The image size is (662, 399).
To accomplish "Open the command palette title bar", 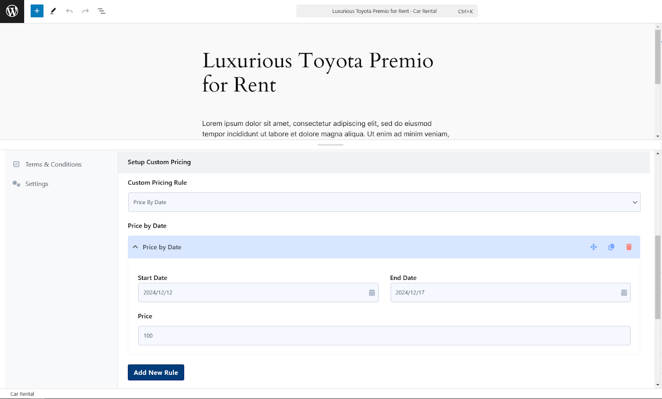I will [x=387, y=11].
